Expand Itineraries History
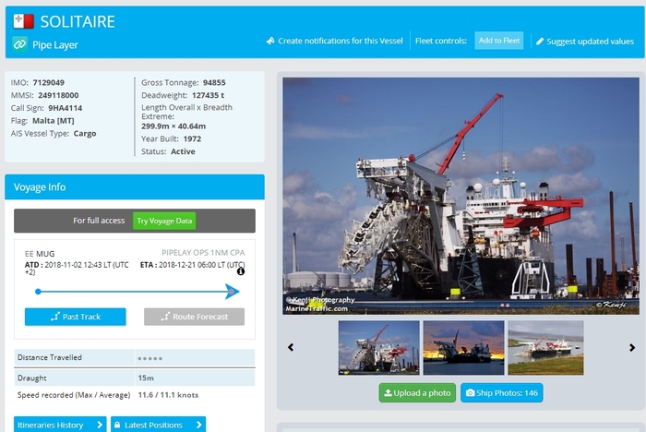This screenshot has height=432, width=646. (60, 425)
